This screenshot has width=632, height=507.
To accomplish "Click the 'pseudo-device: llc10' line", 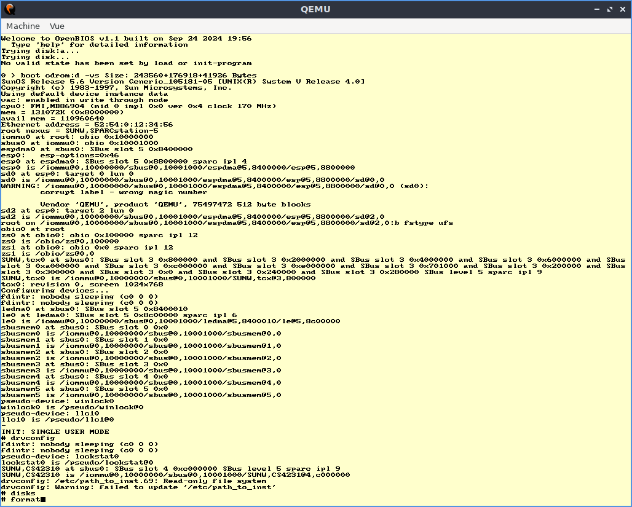I will (50, 413).
